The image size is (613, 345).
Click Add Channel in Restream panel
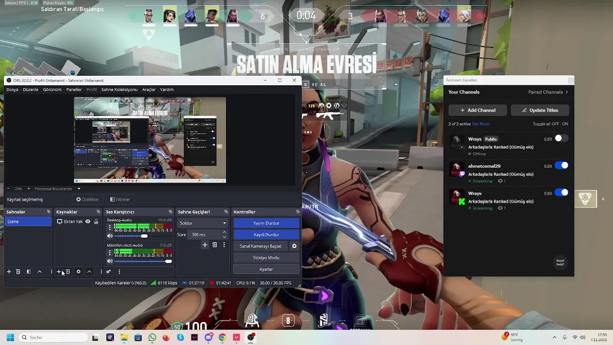[x=477, y=110]
